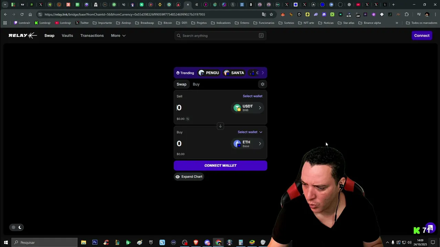Open the Chrome three-dot menu
Image resolution: width=440 pixels, height=247 pixels.
tap(435, 14)
